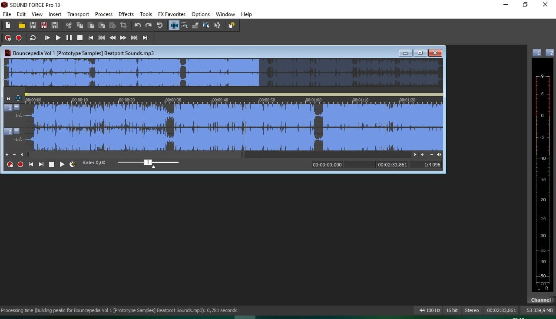This screenshot has height=319, width=556.
Task: Click the scrub speaker icon in data window
Action: tap(73, 164)
